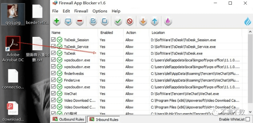Image resolution: width=253 pixels, height=123 pixels.
Task: Select the Inbound Rules tab
Action: (x=104, y=119)
